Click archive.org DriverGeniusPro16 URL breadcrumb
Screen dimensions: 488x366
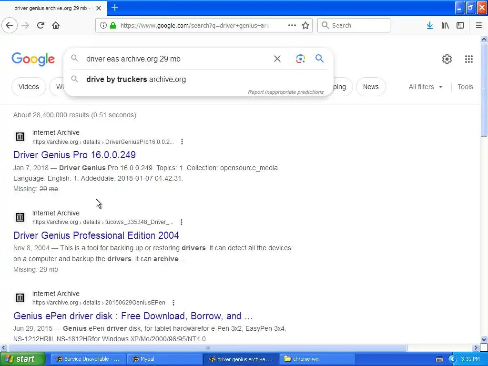click(x=103, y=142)
